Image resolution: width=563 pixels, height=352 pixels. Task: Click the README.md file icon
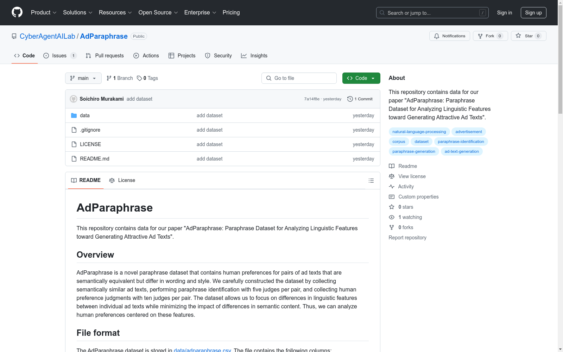74,159
